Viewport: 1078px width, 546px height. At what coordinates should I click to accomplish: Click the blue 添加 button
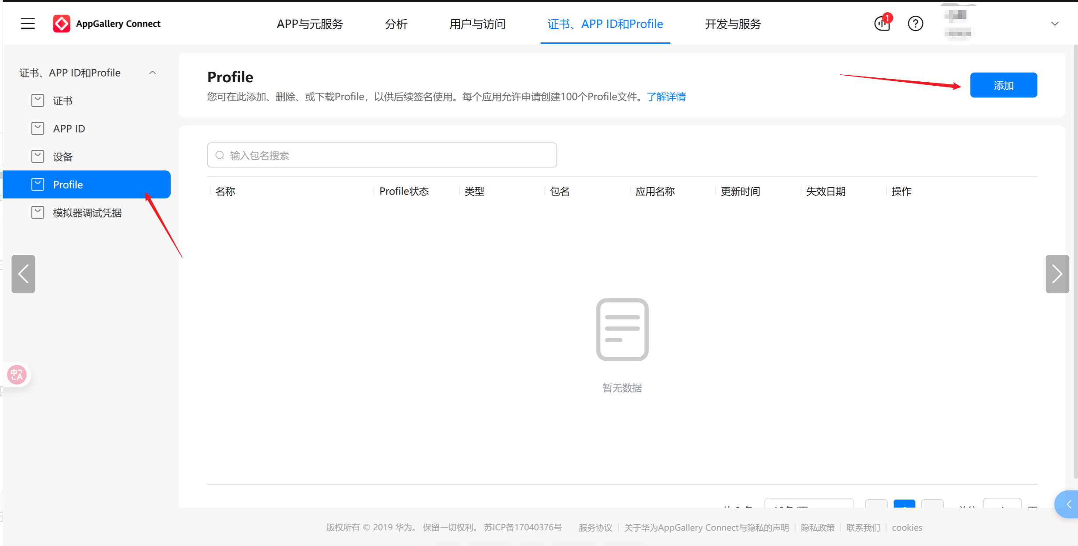(1003, 85)
